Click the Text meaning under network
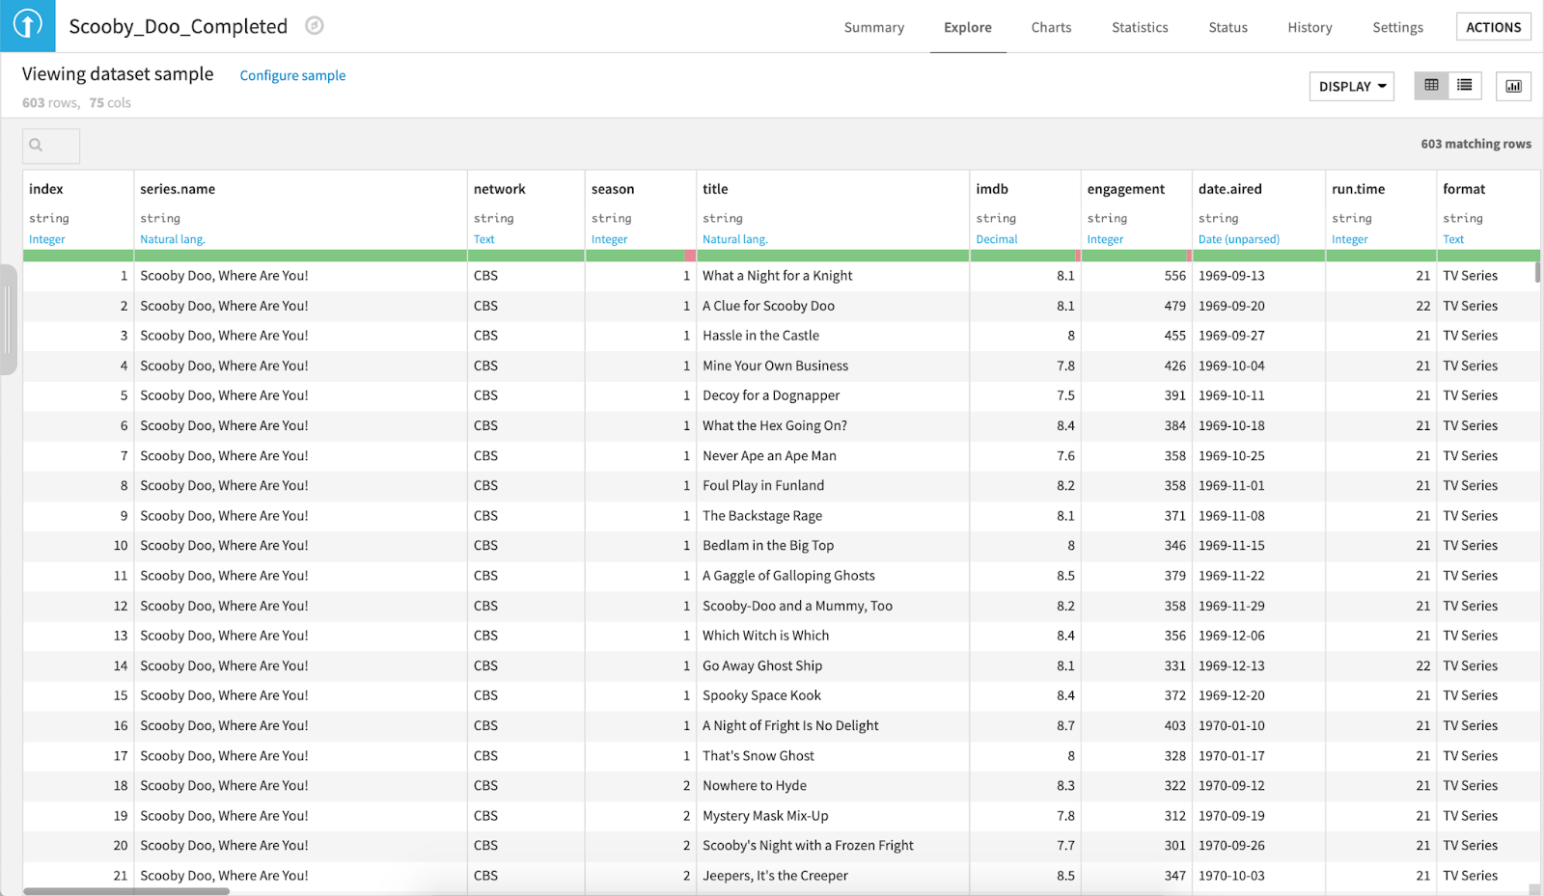 483,239
